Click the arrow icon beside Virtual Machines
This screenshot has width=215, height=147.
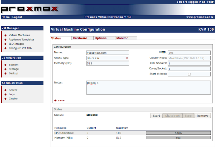(5, 35)
